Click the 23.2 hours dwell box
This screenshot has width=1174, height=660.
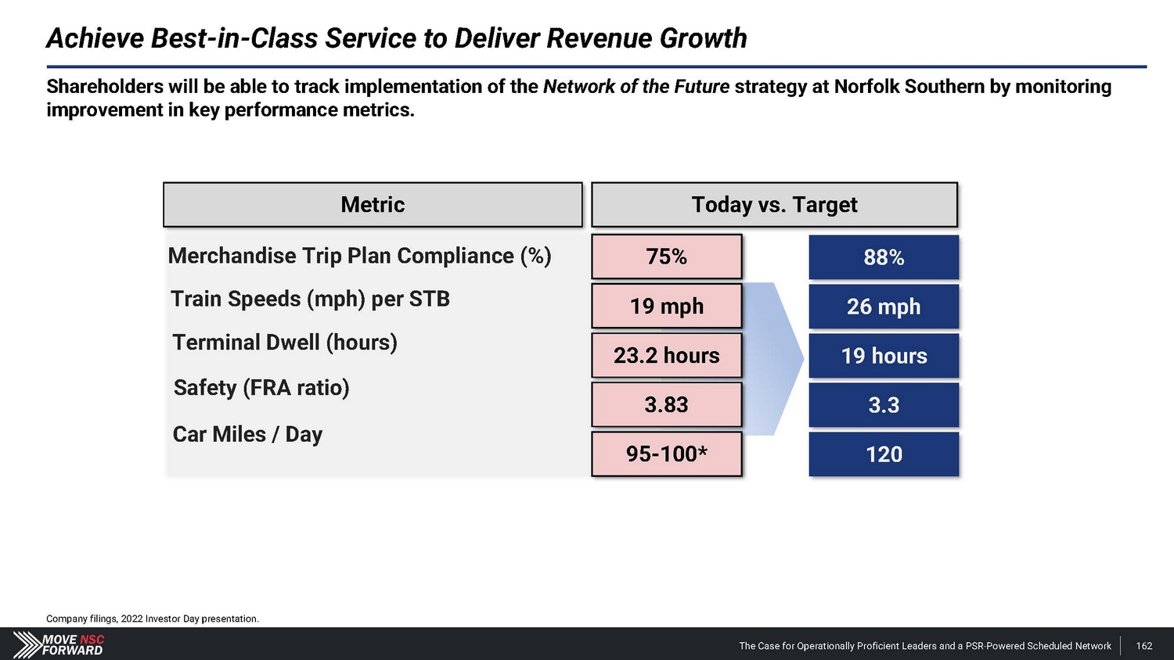666,356
